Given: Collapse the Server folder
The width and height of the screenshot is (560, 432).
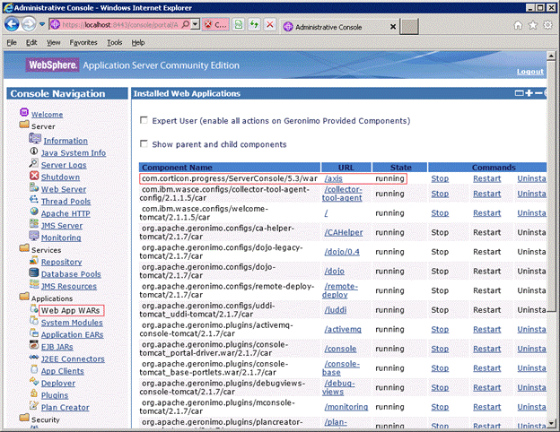Looking at the screenshot, I should pyautogui.click(x=24, y=125).
